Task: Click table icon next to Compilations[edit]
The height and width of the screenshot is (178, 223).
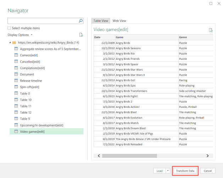Action: (x=16, y=68)
